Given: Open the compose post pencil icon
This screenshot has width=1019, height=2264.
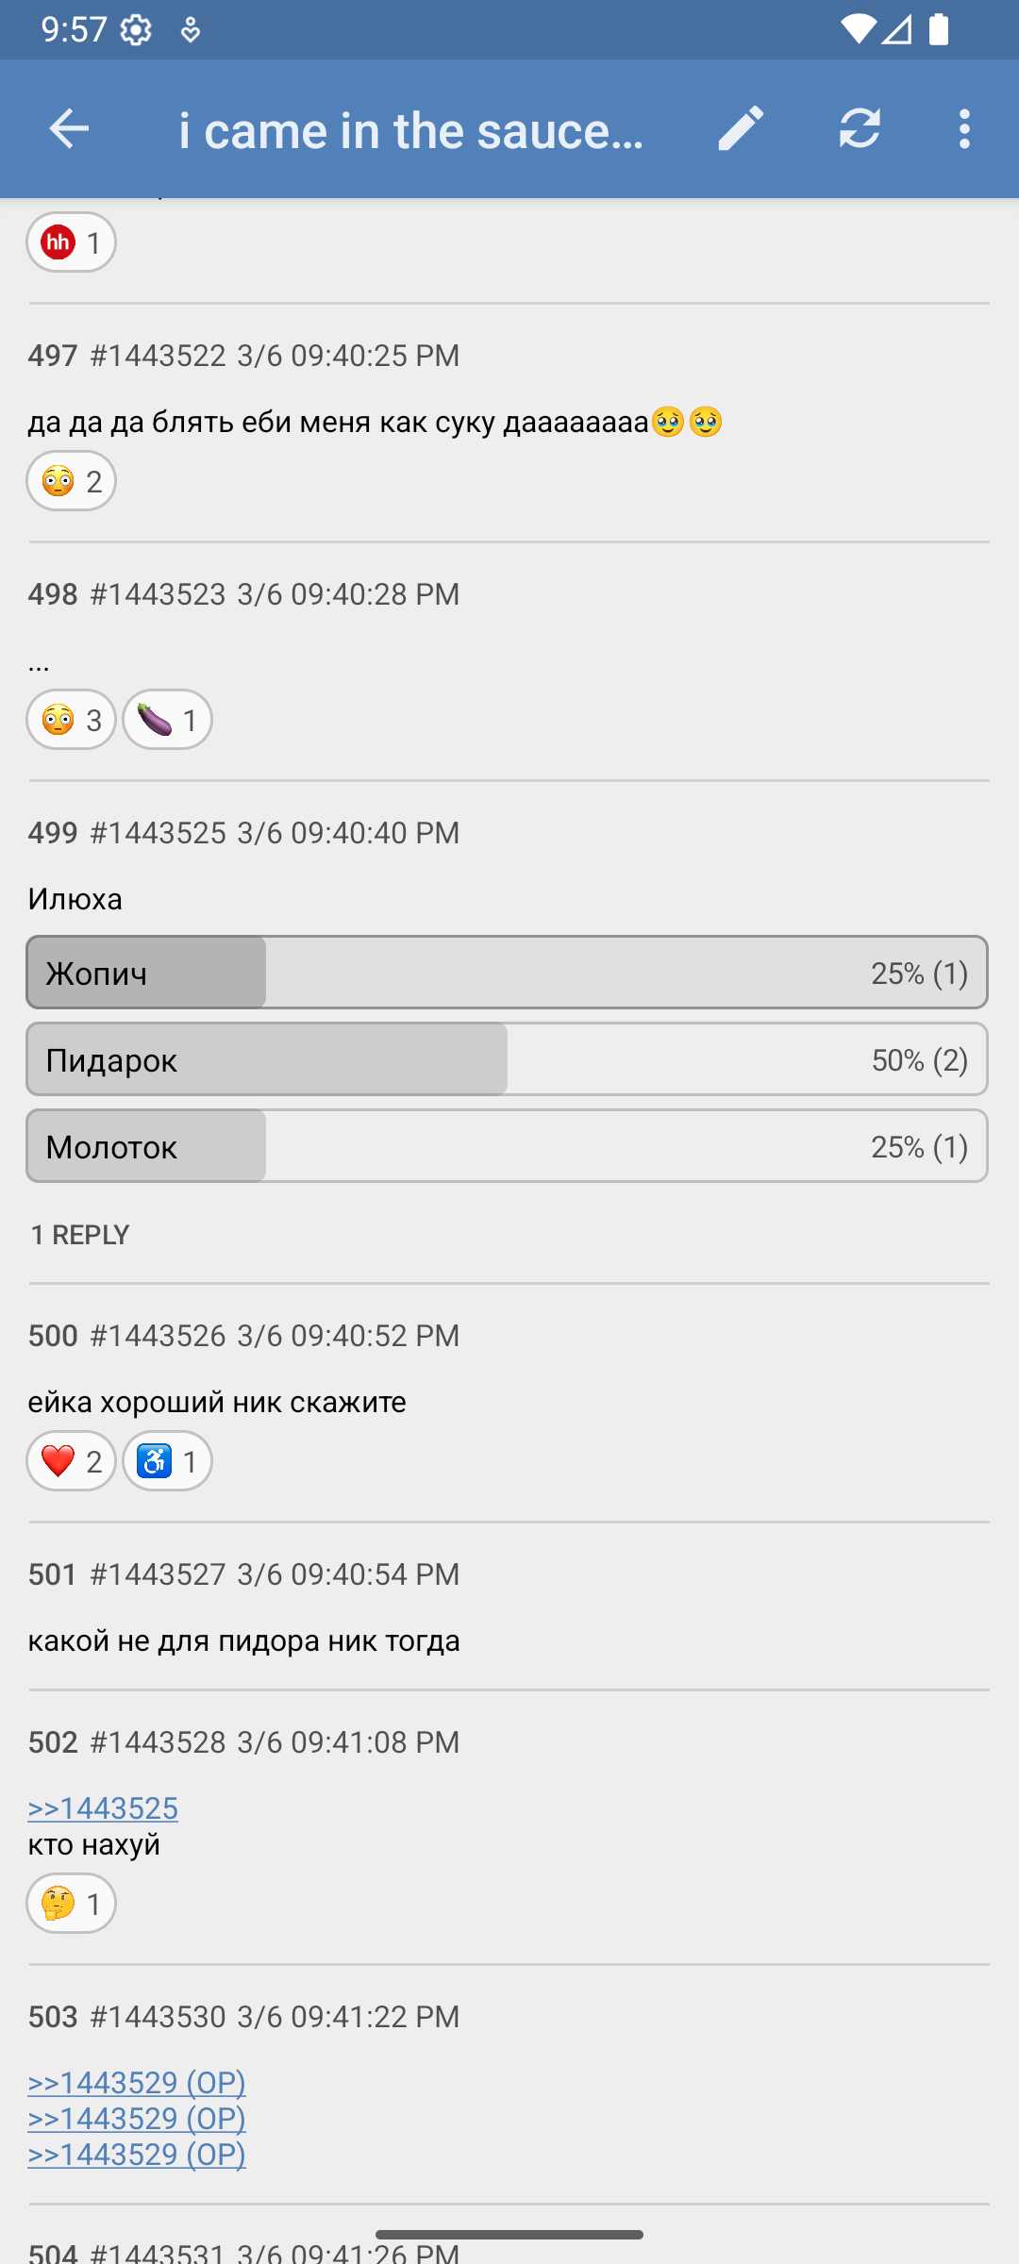Looking at the screenshot, I should click(741, 129).
